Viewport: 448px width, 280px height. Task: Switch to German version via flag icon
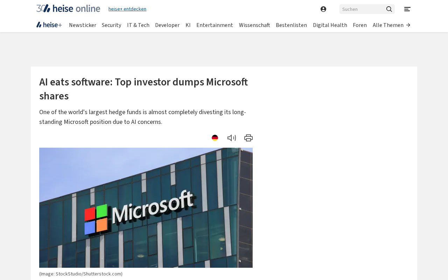coord(215,138)
